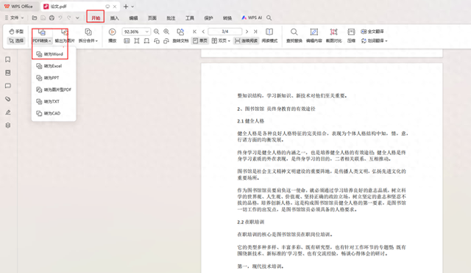The height and width of the screenshot is (273, 471).
Task: Activate the Select (选择) tool
Action: 16,40
